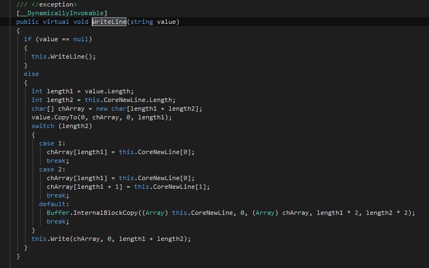
Task: Click 'CoreNewLine[1]' in case 2
Action: coord(179,187)
